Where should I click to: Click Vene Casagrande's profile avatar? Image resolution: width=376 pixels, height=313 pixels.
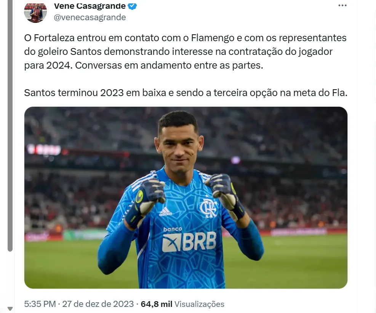click(x=35, y=13)
